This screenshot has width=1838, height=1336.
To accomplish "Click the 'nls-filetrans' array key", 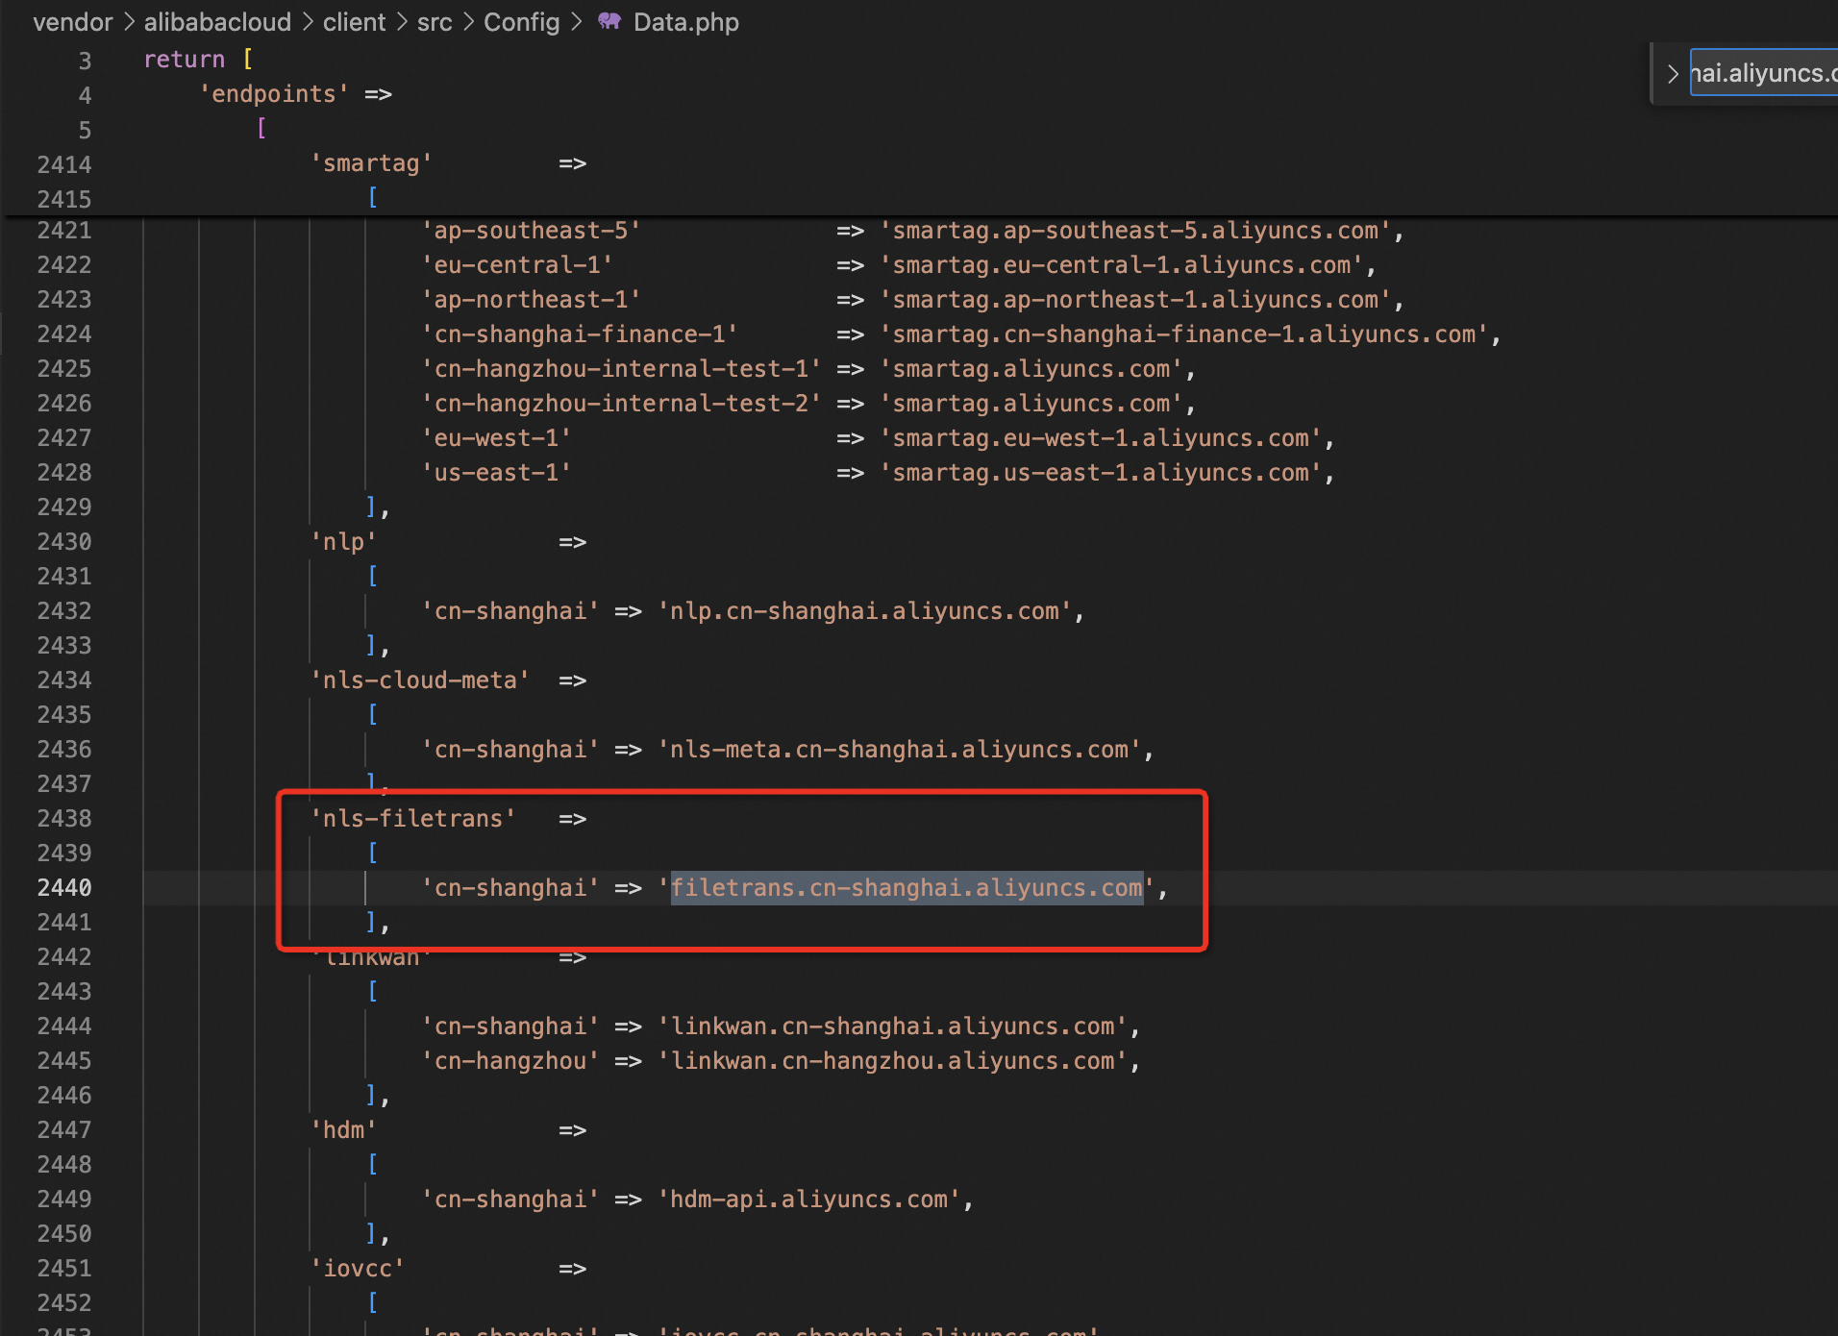I will coord(413,819).
